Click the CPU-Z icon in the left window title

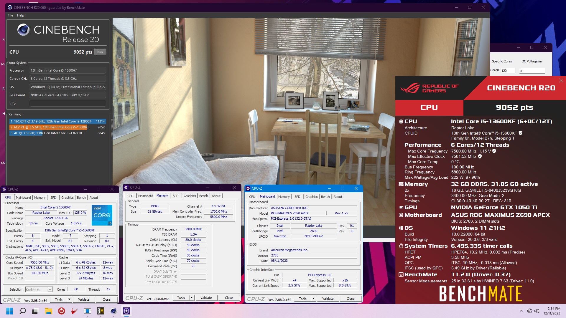coord(4,189)
